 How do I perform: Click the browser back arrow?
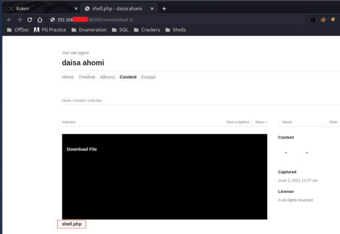(9, 19)
